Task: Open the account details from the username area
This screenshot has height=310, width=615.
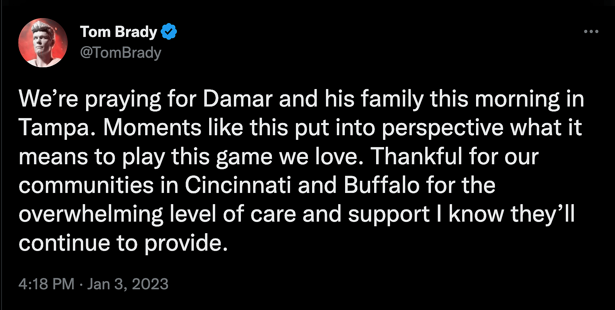Action: (121, 52)
